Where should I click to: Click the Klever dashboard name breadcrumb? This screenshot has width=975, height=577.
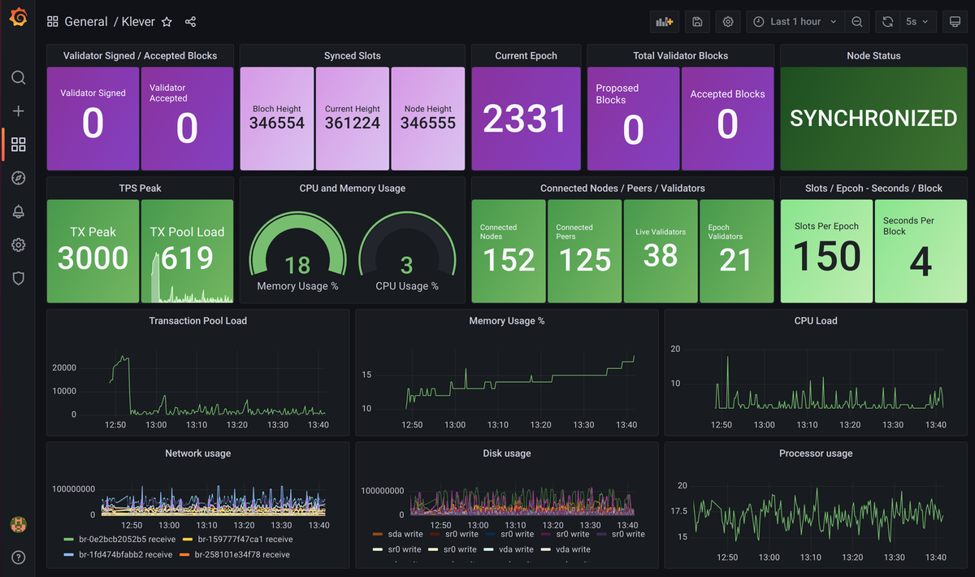point(139,22)
